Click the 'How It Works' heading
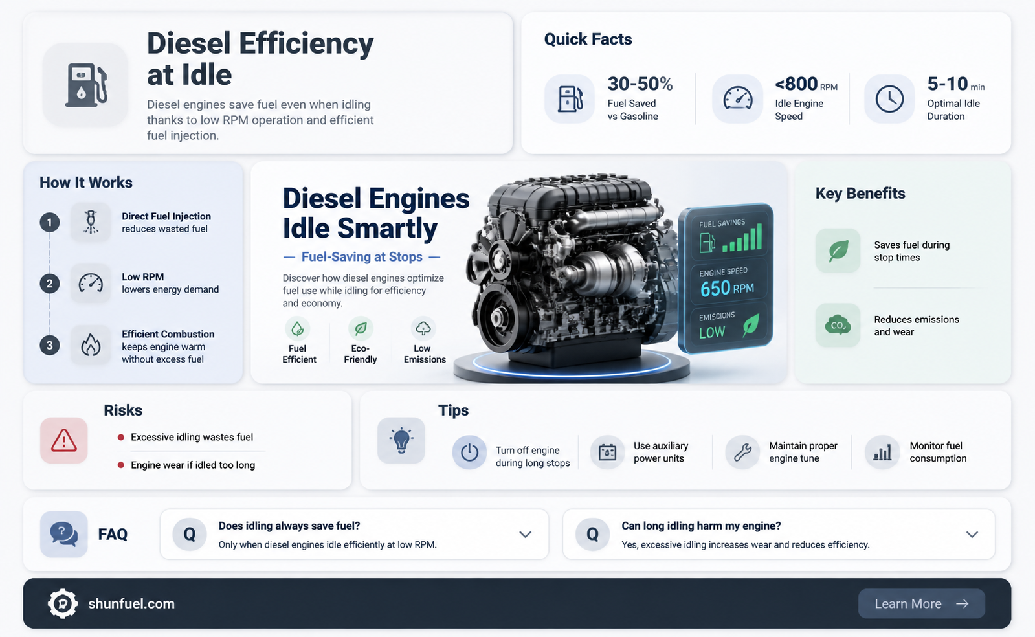The width and height of the screenshot is (1035, 637). pos(86,183)
